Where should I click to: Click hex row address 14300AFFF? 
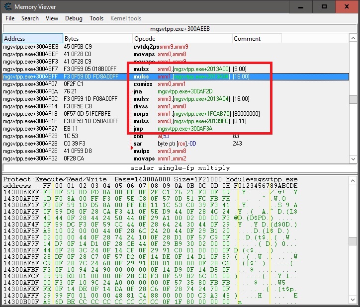click(x=21, y=295)
